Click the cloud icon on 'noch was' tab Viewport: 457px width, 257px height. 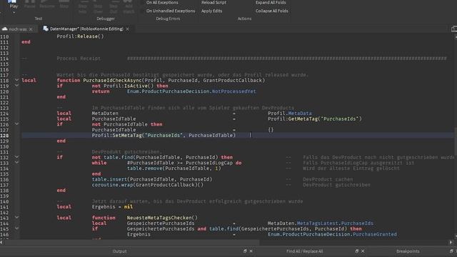(5, 29)
